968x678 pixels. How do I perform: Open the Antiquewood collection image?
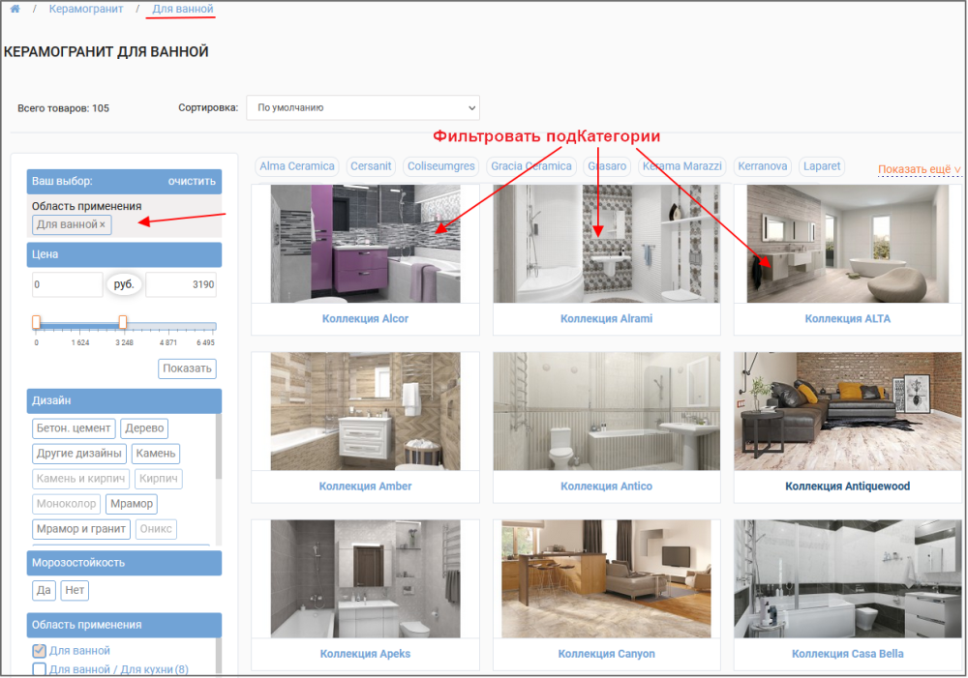point(847,411)
